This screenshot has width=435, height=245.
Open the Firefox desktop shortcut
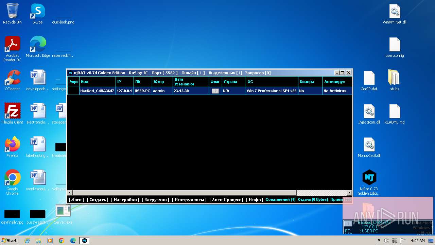[x=12, y=147]
